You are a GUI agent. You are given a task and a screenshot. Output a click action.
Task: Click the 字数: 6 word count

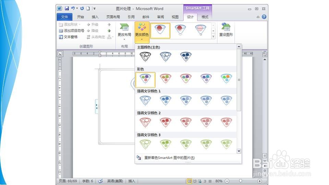[87, 181]
